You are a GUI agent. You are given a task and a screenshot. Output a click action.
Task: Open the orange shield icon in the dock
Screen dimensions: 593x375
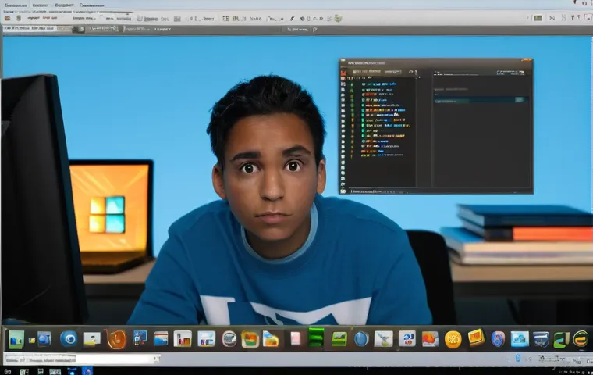[x=116, y=339]
